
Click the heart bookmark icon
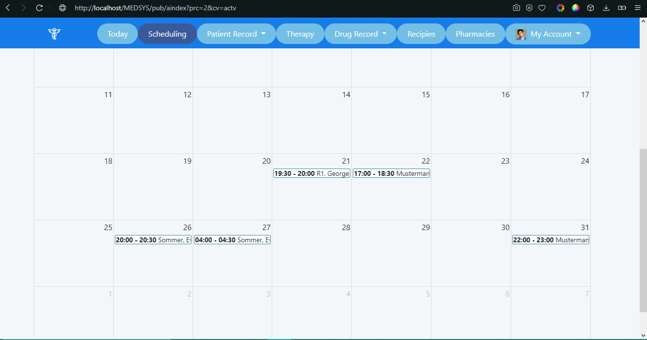point(542,8)
